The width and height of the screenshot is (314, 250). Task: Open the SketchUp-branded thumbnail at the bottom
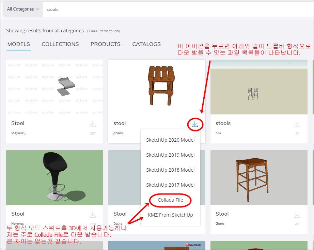[157, 245]
